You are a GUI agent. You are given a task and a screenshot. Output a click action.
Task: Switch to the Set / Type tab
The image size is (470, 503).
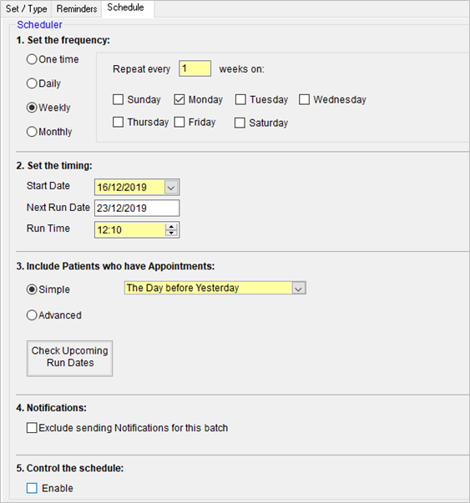[x=26, y=8]
